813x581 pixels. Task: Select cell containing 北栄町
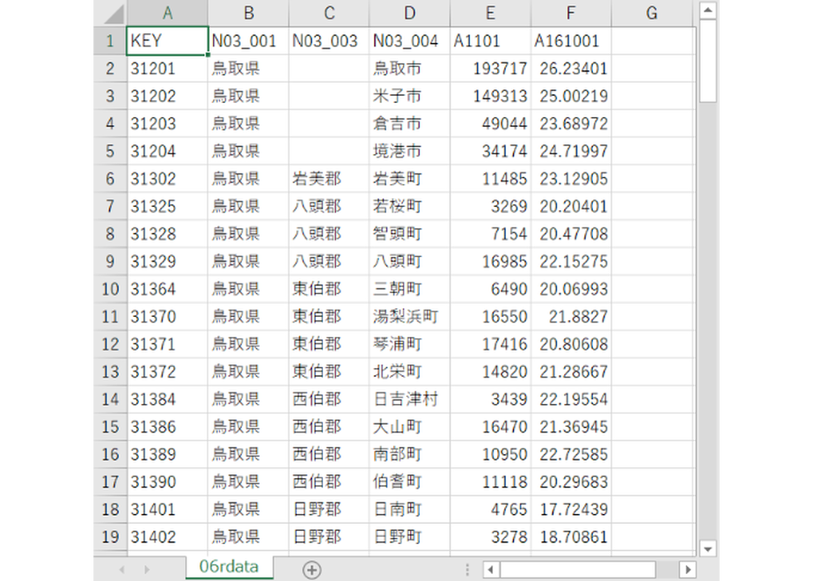[410, 371]
